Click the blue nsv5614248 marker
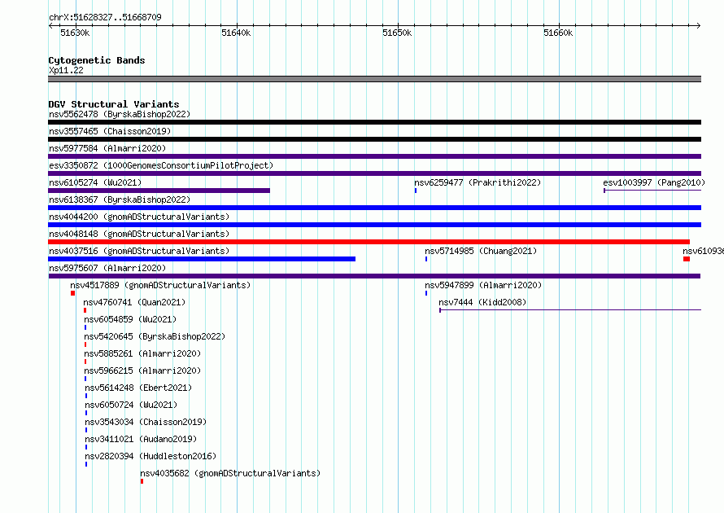 click(86, 396)
